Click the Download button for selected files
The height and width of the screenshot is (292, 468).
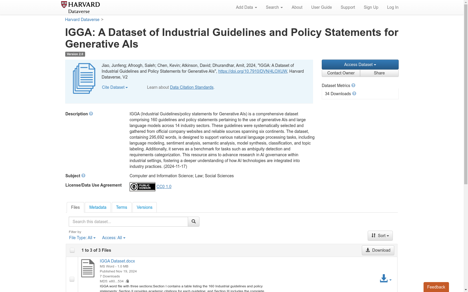378,250
